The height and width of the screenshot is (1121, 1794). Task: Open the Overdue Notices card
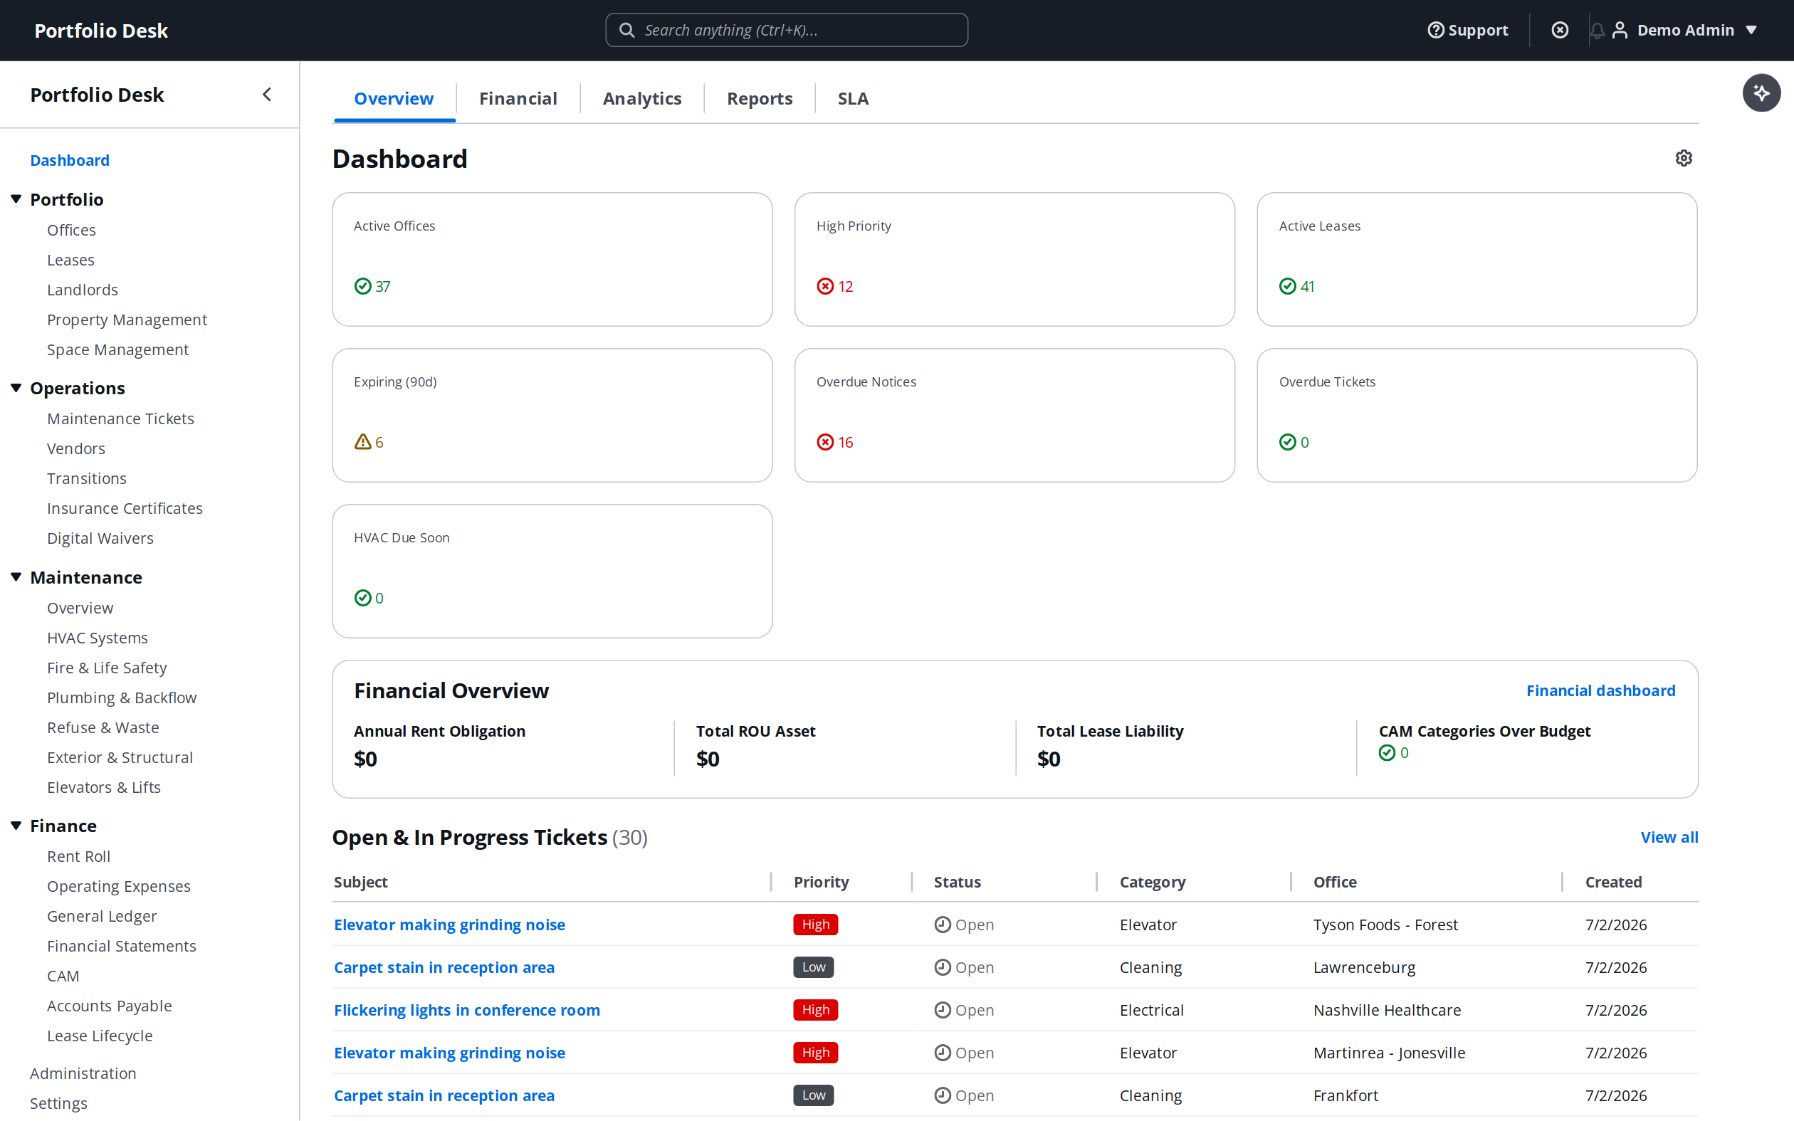[x=1014, y=415]
